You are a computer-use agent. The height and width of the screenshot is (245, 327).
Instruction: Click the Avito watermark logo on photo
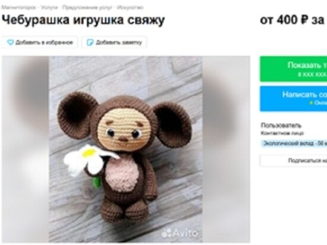[x=180, y=233]
